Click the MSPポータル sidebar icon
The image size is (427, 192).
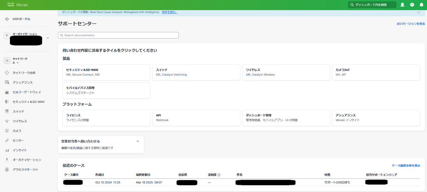coord(7,19)
